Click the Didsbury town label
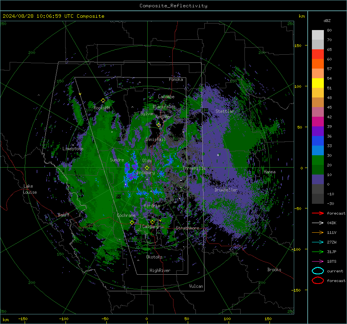This screenshot has width=347, height=324. pos(146,173)
